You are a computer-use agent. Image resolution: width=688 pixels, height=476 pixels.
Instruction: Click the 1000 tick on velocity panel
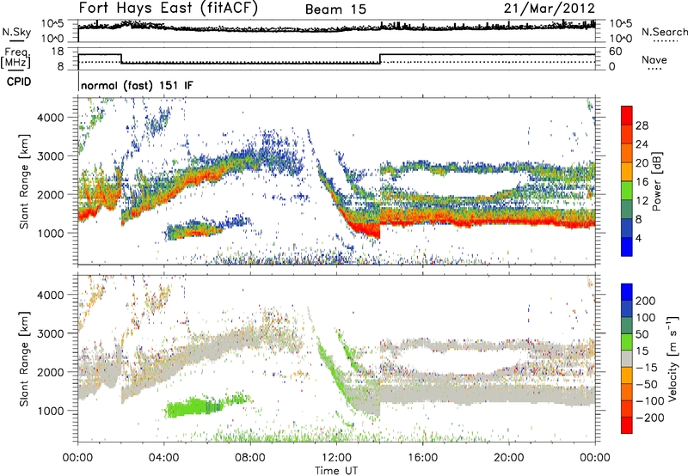[x=50, y=411]
